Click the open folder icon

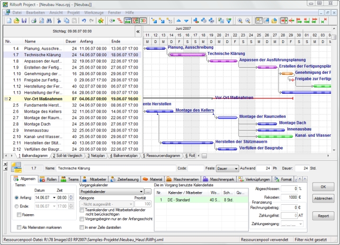[x=16, y=21]
